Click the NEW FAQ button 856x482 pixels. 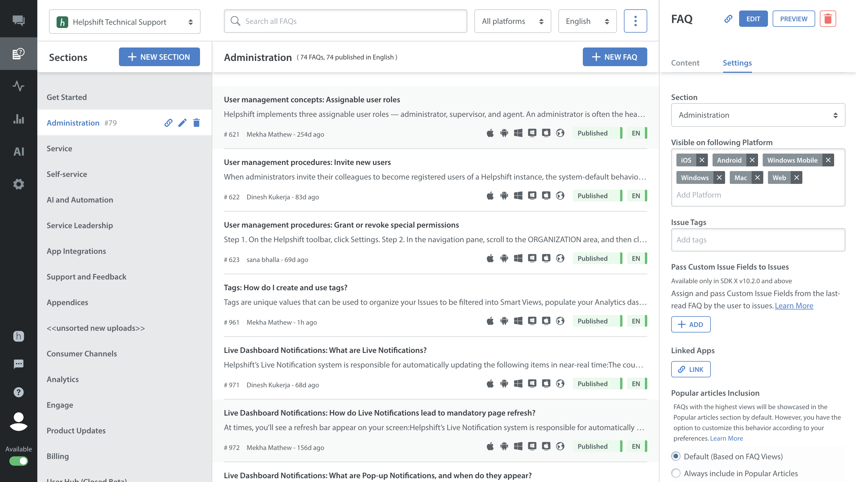(614, 57)
